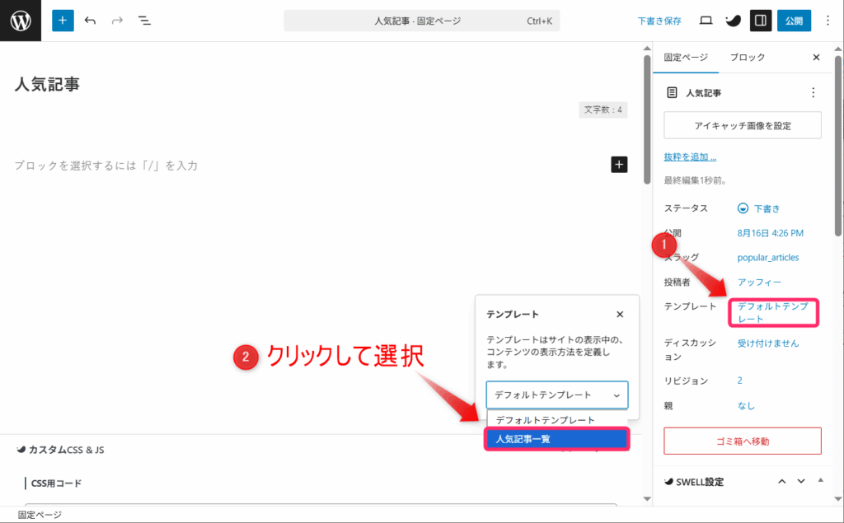Collapse the SWELL設定 panel triangle
The height and width of the screenshot is (523, 844).
click(820, 480)
